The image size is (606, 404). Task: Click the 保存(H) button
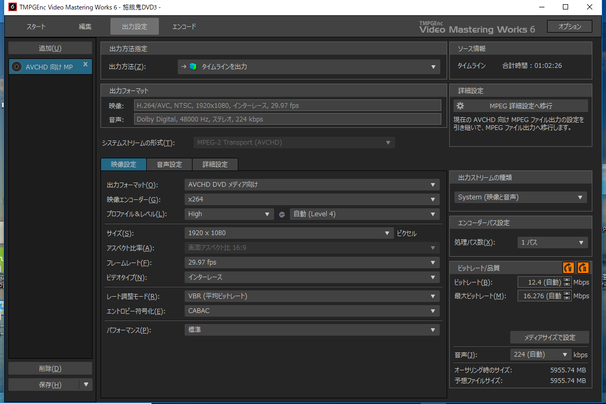coord(44,385)
